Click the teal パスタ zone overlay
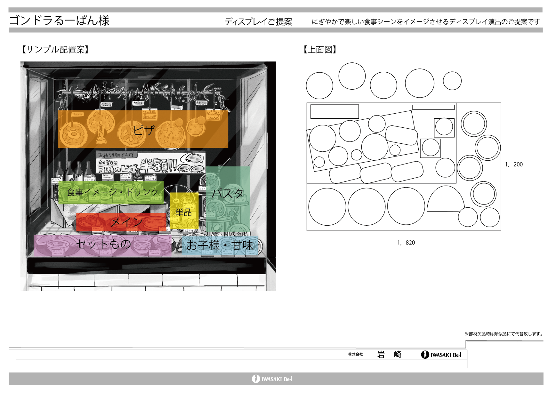This screenshot has height=393, width=556. 228,199
